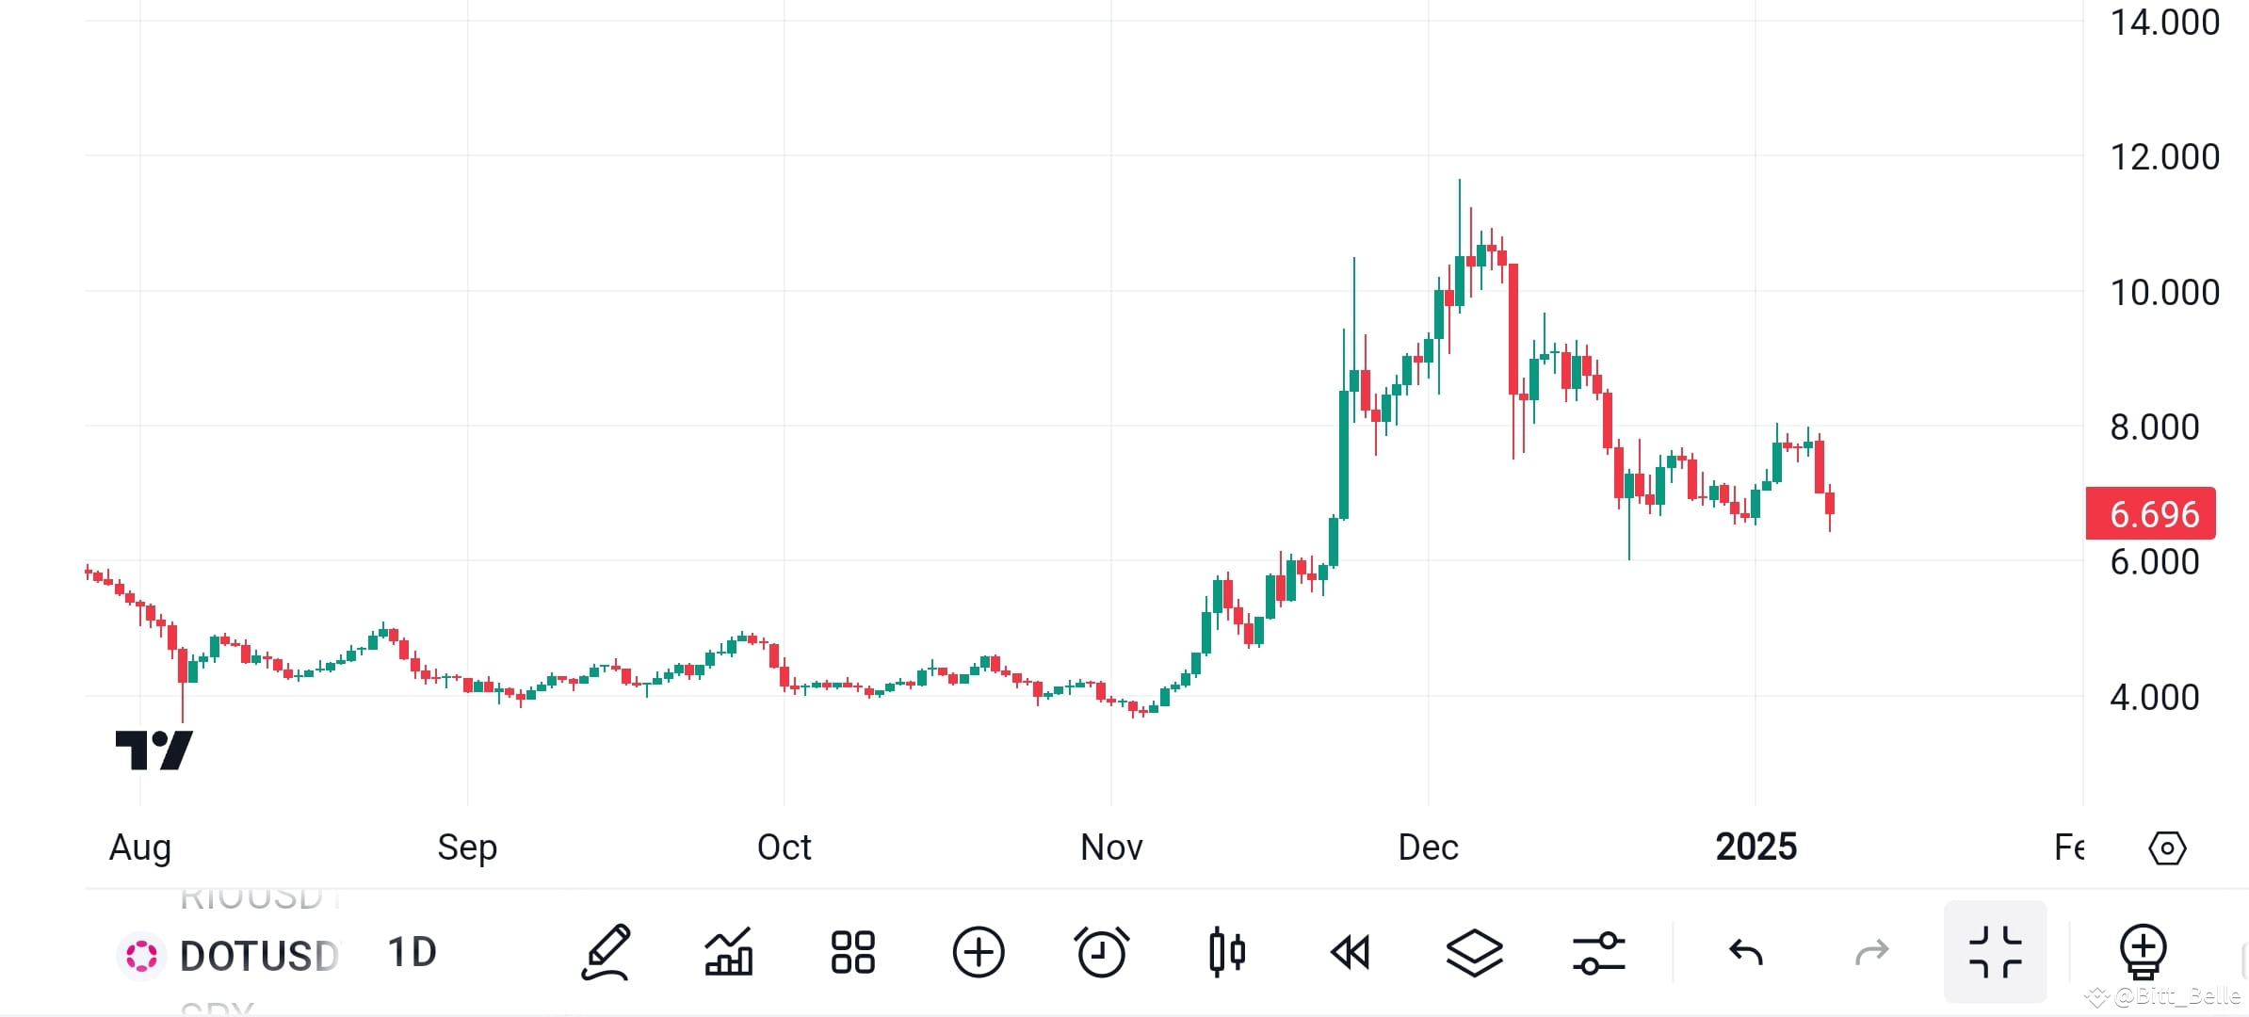Open chart settings sliders icon
This screenshot has width=2249, height=1017.
(x=1598, y=953)
